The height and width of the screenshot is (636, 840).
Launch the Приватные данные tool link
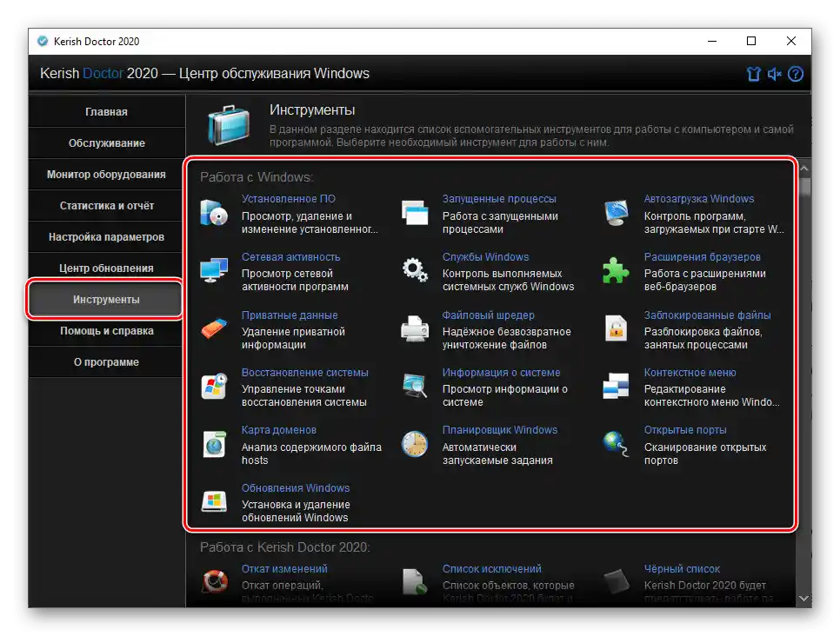click(x=290, y=315)
